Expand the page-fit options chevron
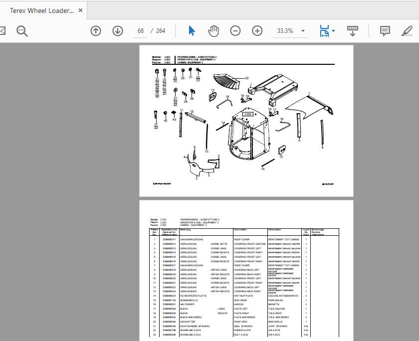The height and width of the screenshot is (341, 419). (333, 30)
